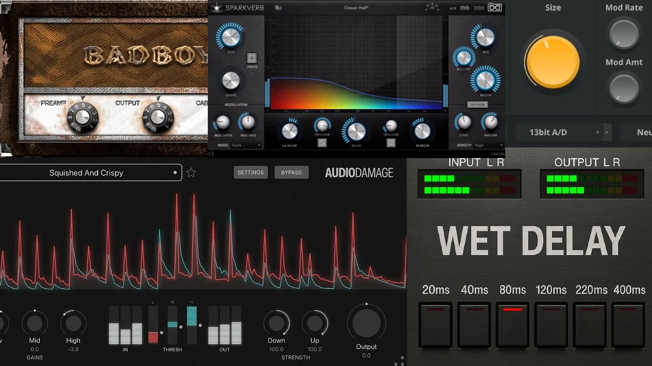Viewport: 652px width, 366px height.
Task: Click the Mod Depth knob
Action: (x=222, y=123)
